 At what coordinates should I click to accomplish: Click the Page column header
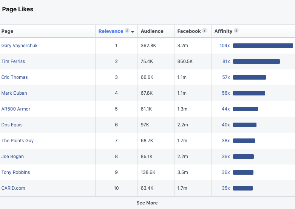(7, 31)
